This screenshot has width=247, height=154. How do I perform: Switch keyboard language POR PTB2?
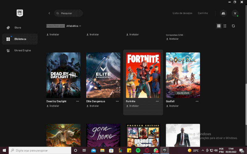pos(221,150)
